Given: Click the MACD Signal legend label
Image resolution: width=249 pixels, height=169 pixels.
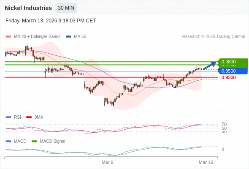Looking at the screenshot, I should 53,142.
